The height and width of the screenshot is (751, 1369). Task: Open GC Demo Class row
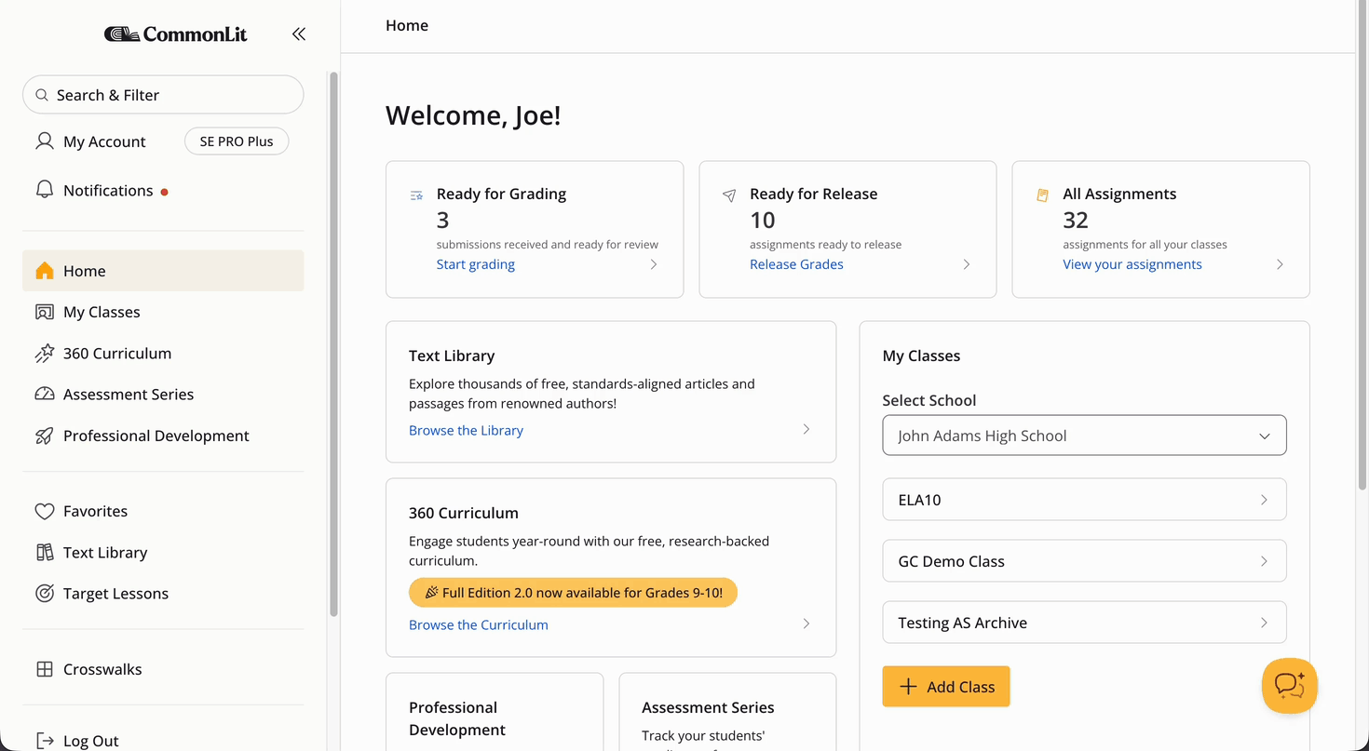point(1084,561)
